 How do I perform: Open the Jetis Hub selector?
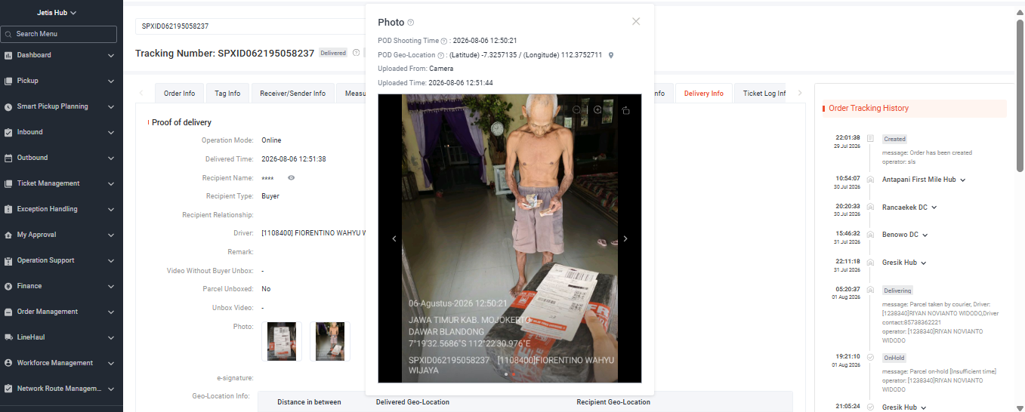57,13
